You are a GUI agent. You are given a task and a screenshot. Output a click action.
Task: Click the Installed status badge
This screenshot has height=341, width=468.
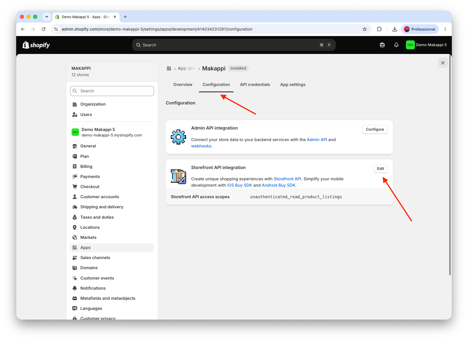[x=238, y=68]
